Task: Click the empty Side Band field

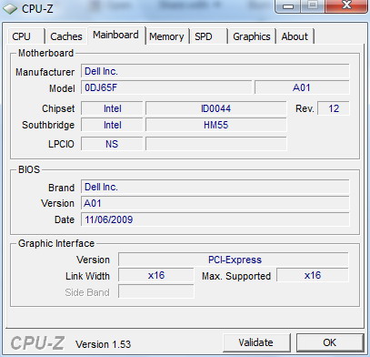Action: point(156,291)
